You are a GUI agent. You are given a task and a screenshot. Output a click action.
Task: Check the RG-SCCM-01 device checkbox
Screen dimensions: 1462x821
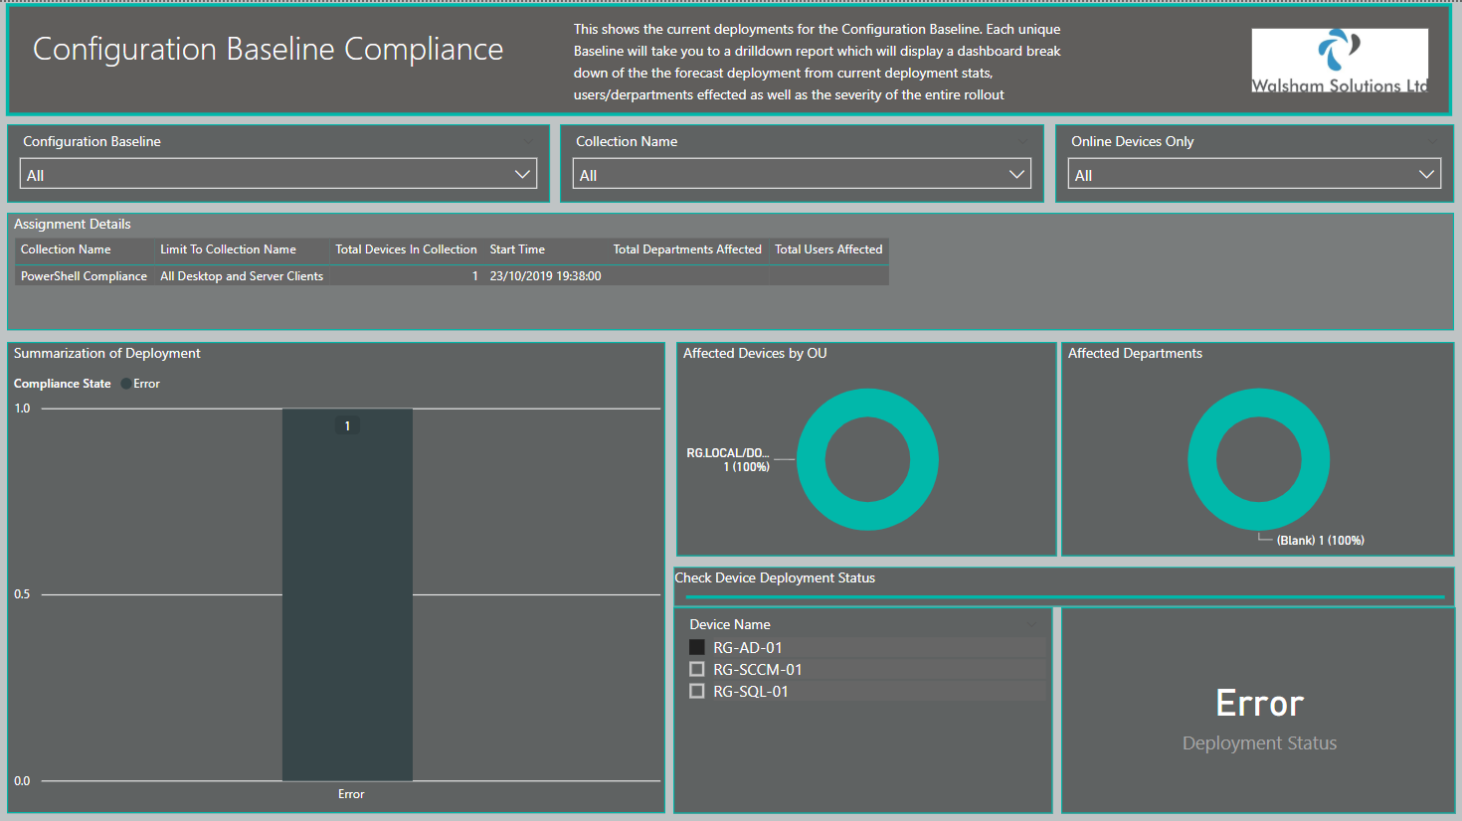point(697,669)
